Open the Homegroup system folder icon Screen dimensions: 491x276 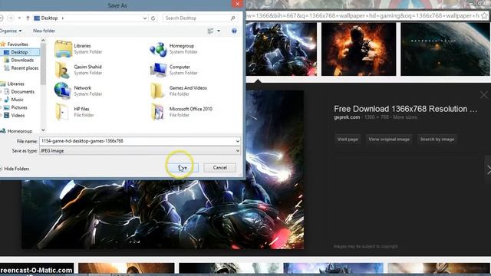point(158,49)
